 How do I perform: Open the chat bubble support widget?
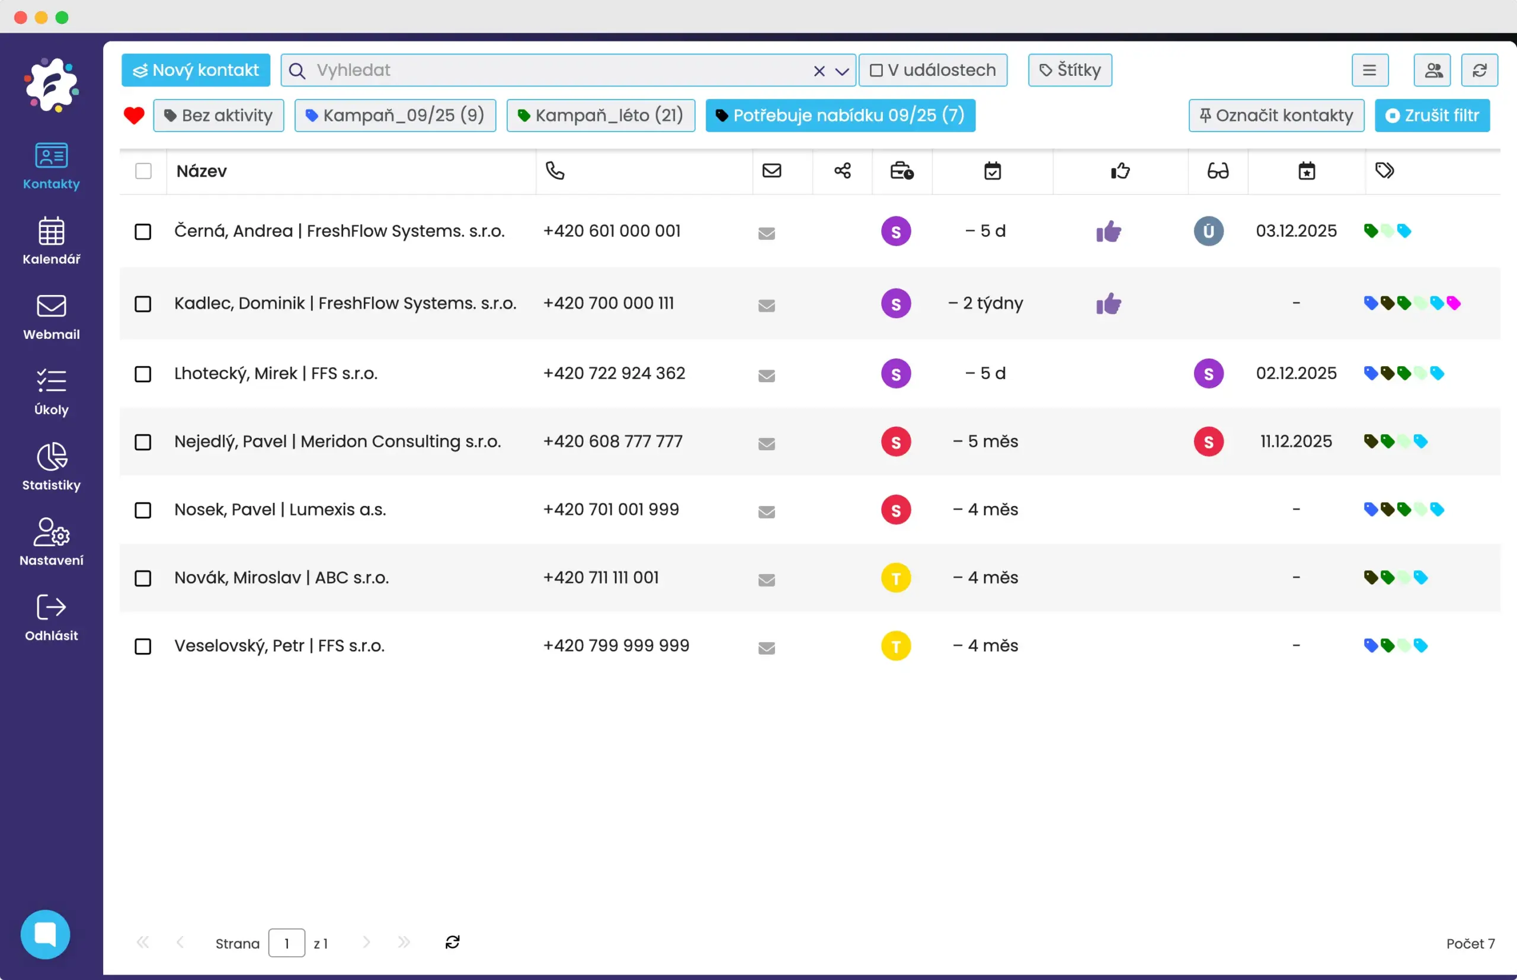click(x=45, y=934)
